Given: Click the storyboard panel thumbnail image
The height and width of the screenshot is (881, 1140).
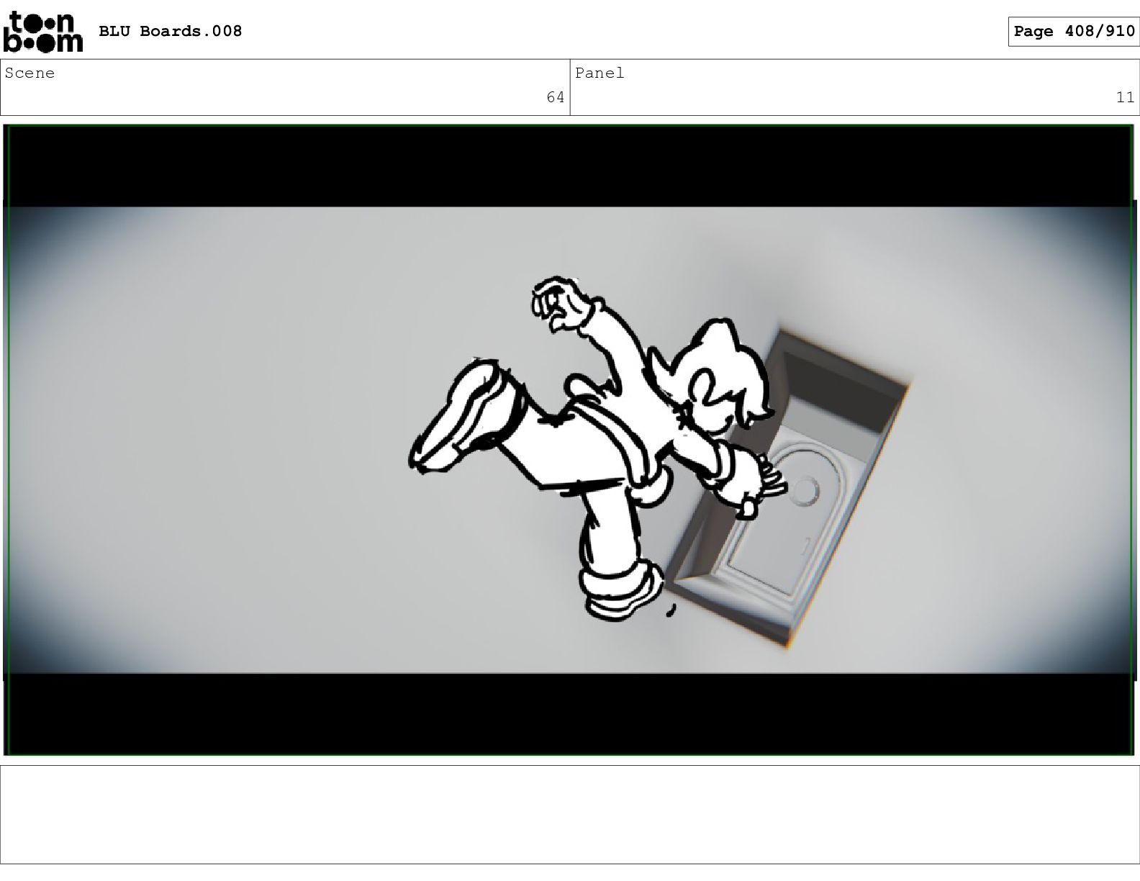Looking at the screenshot, I should point(569,440).
